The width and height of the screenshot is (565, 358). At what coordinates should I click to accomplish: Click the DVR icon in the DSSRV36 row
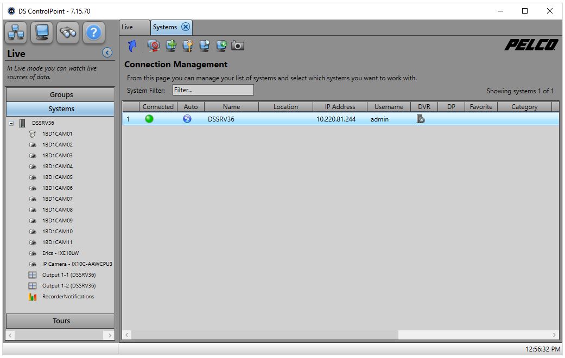pos(421,118)
